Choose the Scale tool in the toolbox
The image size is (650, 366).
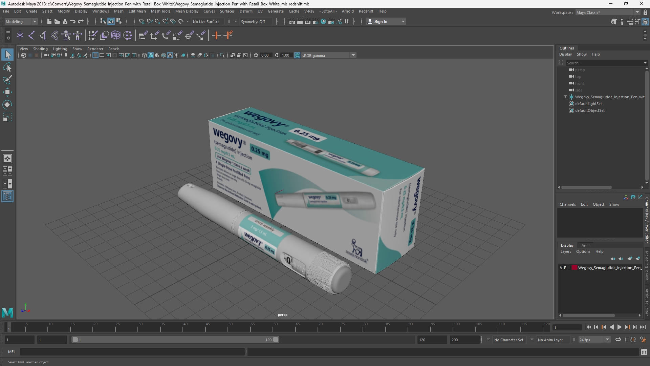(x=7, y=117)
